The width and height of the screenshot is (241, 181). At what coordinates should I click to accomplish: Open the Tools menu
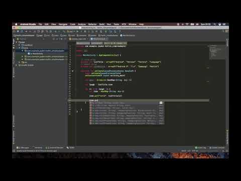point(116,24)
